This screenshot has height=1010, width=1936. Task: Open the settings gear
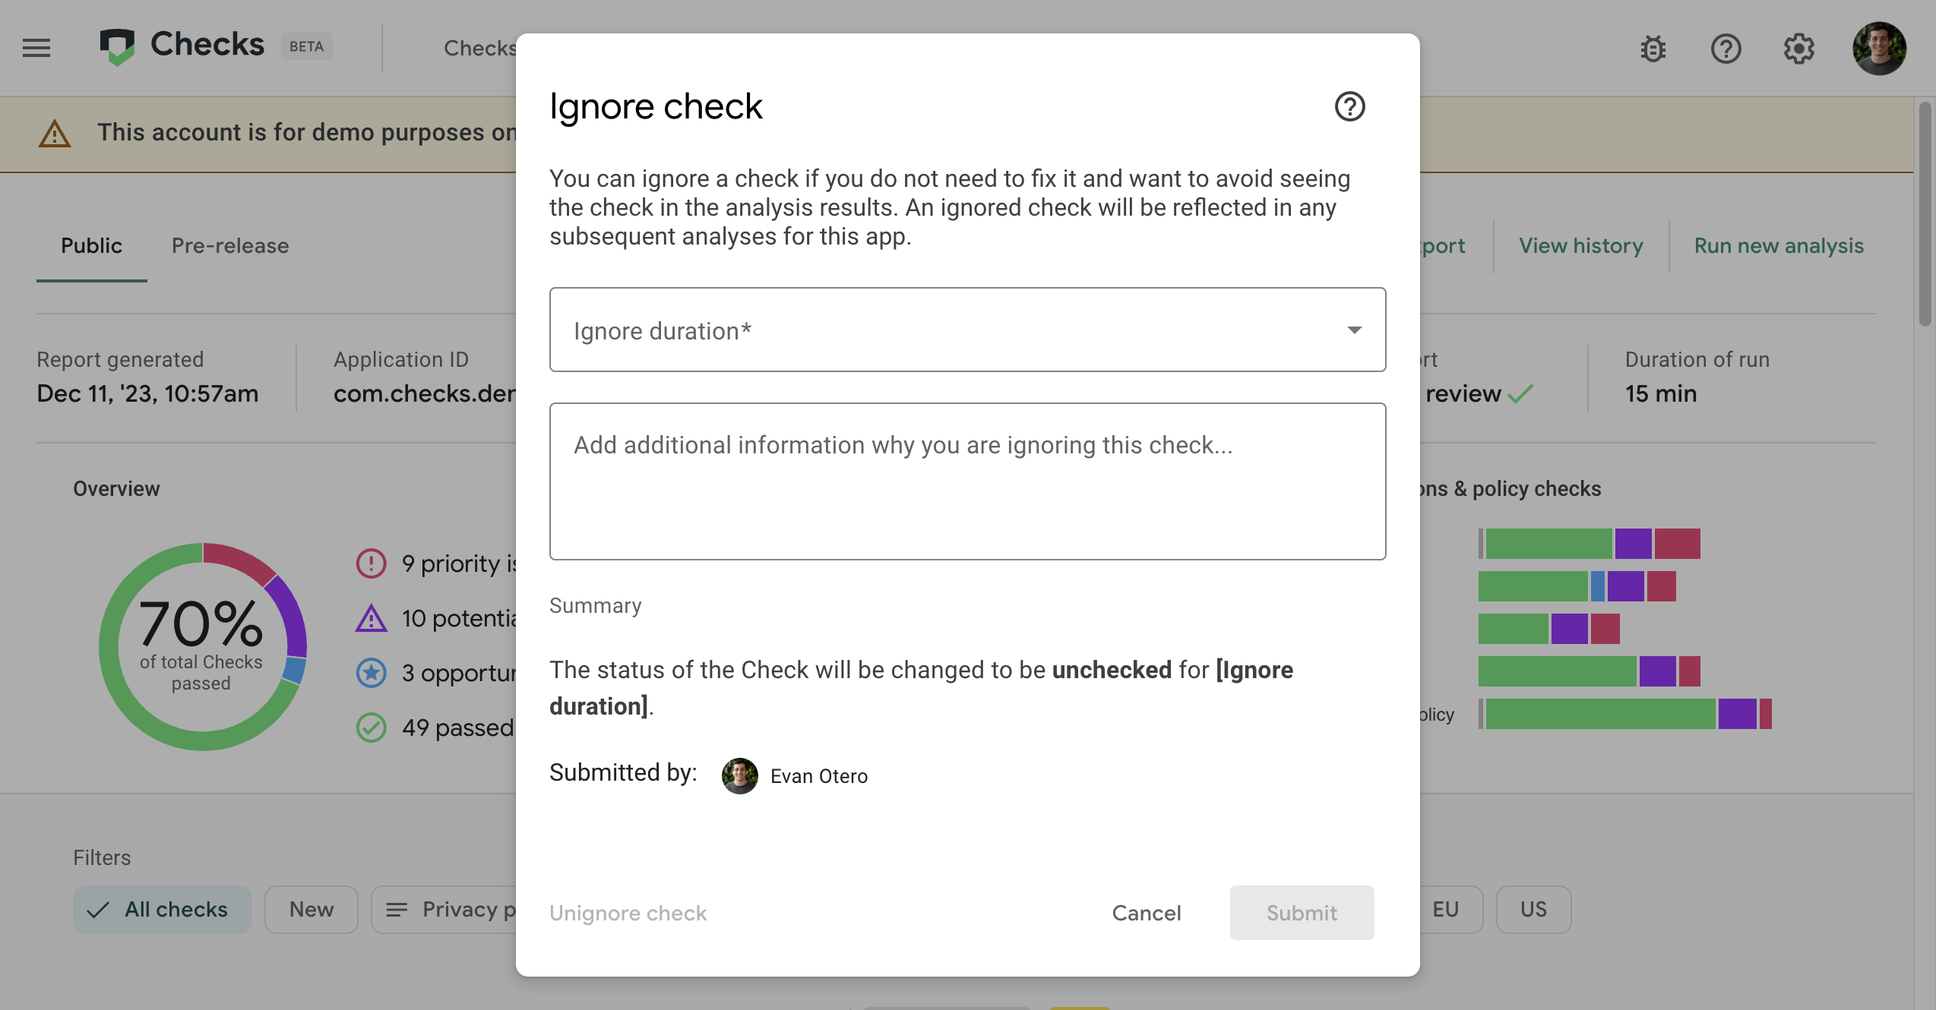1798,49
